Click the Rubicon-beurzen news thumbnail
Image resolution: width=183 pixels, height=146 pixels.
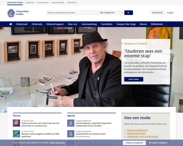coord(16,123)
